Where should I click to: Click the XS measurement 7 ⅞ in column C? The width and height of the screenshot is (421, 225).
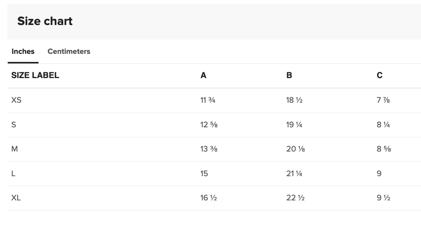(383, 100)
